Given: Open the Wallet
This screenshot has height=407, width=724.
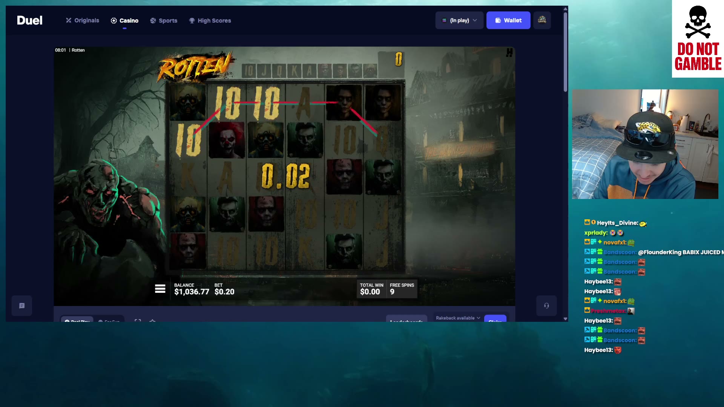Looking at the screenshot, I should click(x=508, y=20).
